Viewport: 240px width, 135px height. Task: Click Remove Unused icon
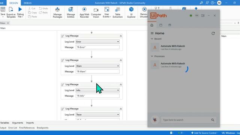pos(144,9)
